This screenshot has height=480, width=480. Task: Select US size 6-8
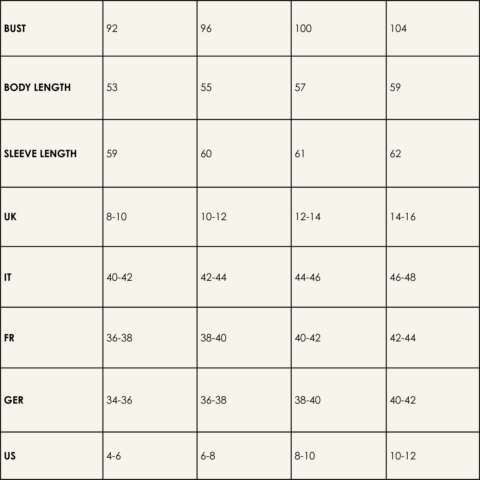(x=208, y=456)
